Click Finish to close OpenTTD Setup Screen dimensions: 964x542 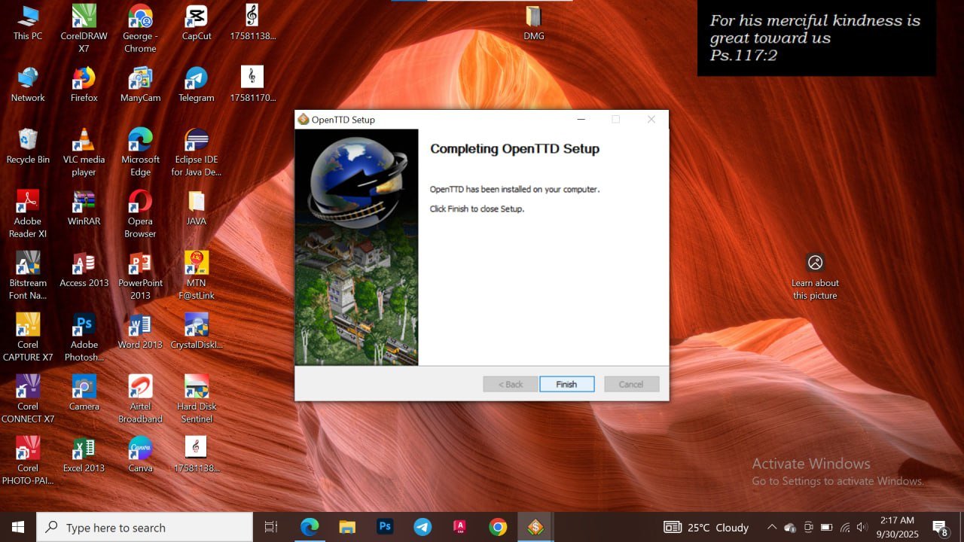pyautogui.click(x=566, y=384)
